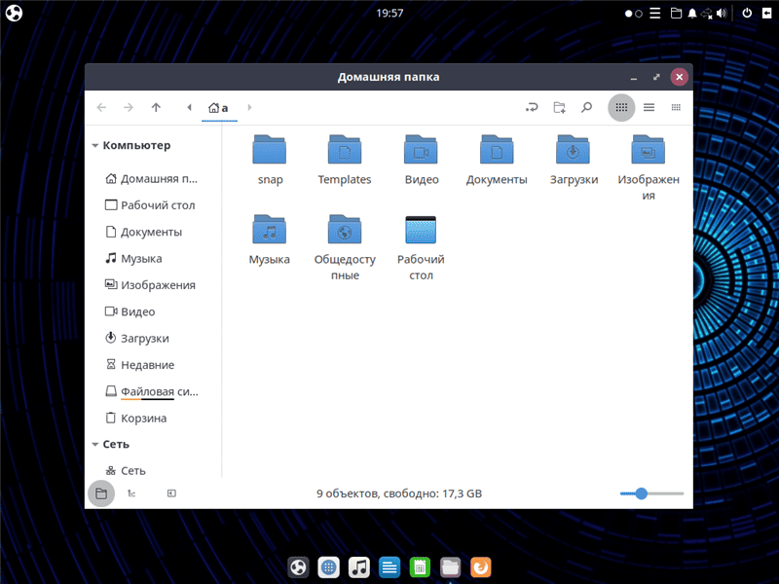Open Файловая система in sidebar
The image size is (779, 584).
tap(152, 392)
